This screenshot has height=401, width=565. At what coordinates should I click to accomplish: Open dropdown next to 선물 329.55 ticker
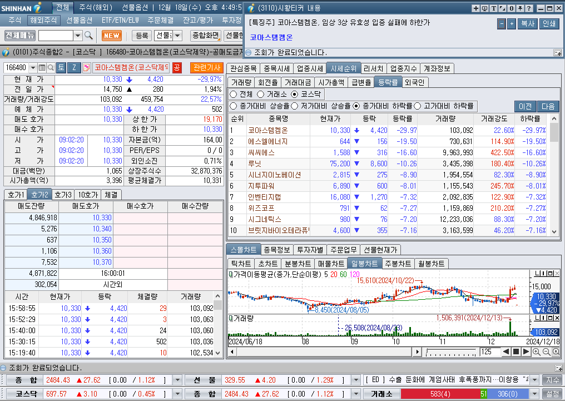click(356, 380)
